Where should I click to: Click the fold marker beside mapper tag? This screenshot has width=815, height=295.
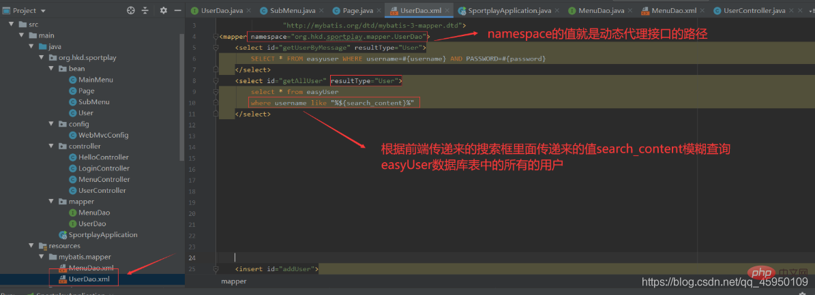pyautogui.click(x=216, y=36)
